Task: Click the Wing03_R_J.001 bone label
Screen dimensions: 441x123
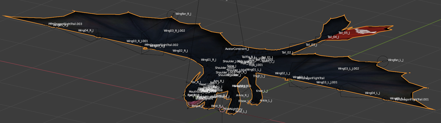Action: [x=137, y=41]
